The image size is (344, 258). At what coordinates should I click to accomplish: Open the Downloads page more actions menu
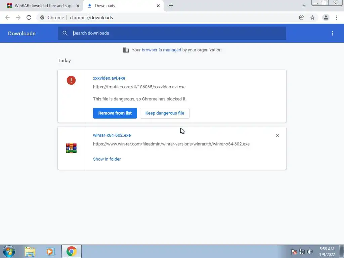pos(333,33)
